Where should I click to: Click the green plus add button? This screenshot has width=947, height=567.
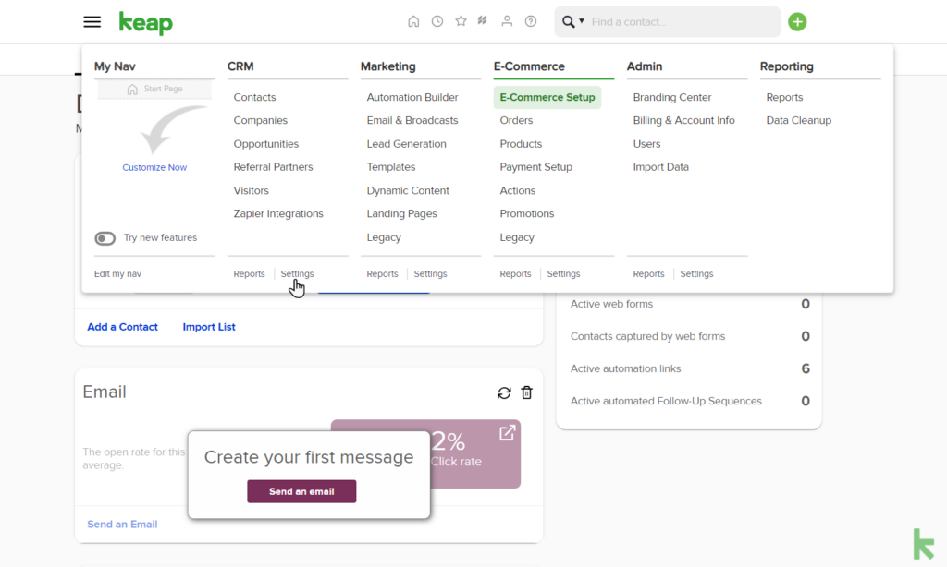tap(797, 22)
